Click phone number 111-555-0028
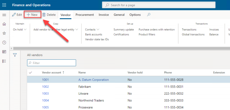230x110 pixels. pos(174,80)
